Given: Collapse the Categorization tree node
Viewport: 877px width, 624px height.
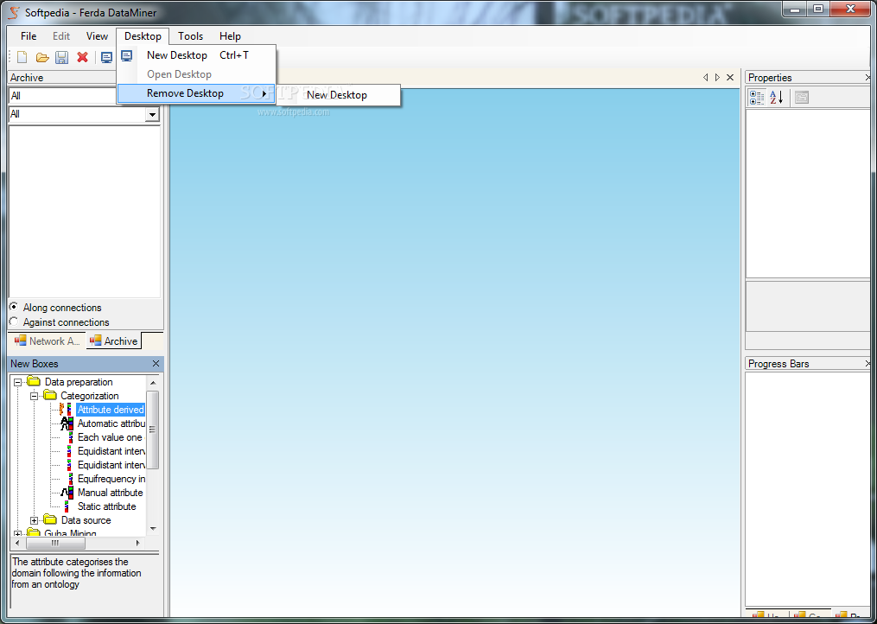Looking at the screenshot, I should pos(34,396).
